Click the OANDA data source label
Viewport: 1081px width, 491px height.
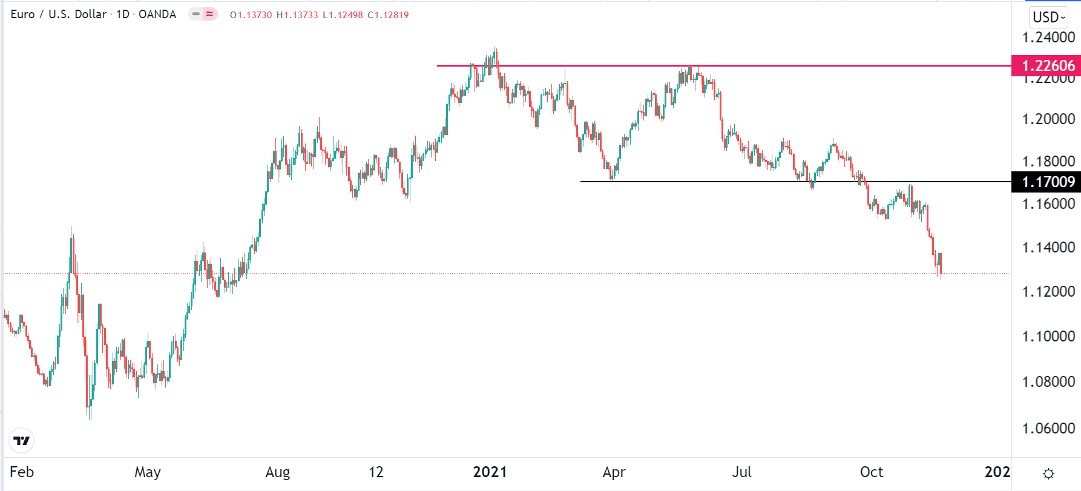157,14
